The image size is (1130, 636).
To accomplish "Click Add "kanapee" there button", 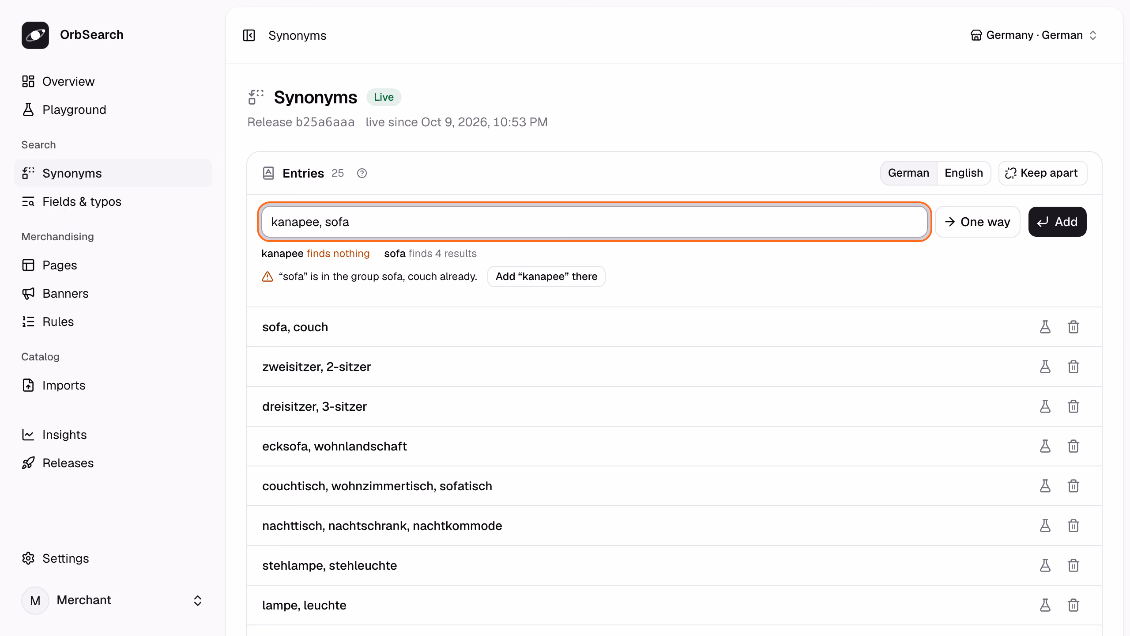I will (x=546, y=276).
